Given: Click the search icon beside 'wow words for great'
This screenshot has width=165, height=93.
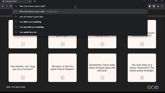Looking at the screenshot, I should (16, 32).
